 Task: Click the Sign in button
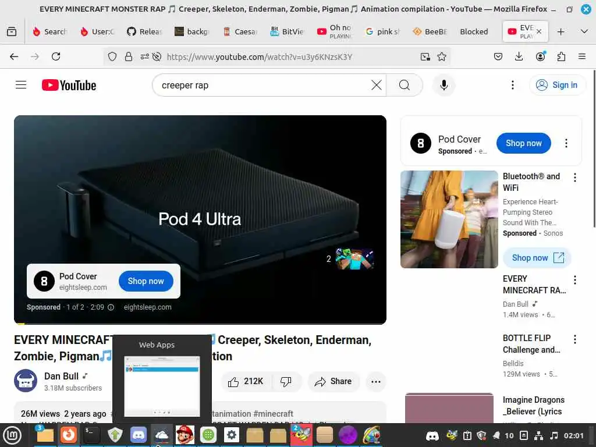[x=557, y=85]
